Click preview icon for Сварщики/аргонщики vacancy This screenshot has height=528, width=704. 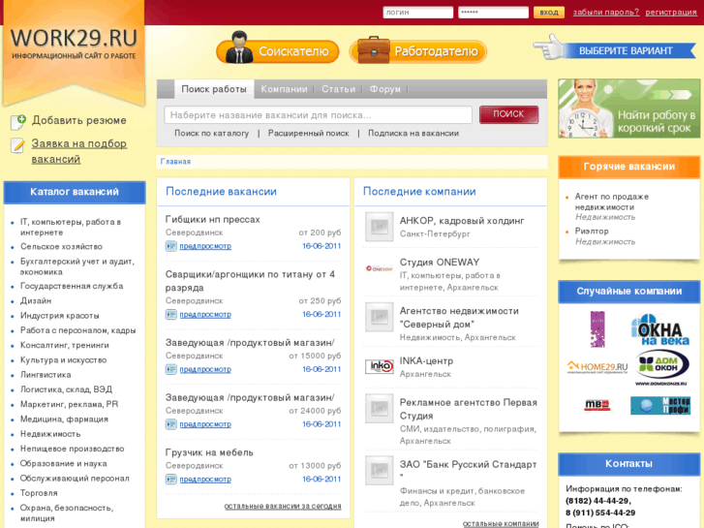pos(170,314)
